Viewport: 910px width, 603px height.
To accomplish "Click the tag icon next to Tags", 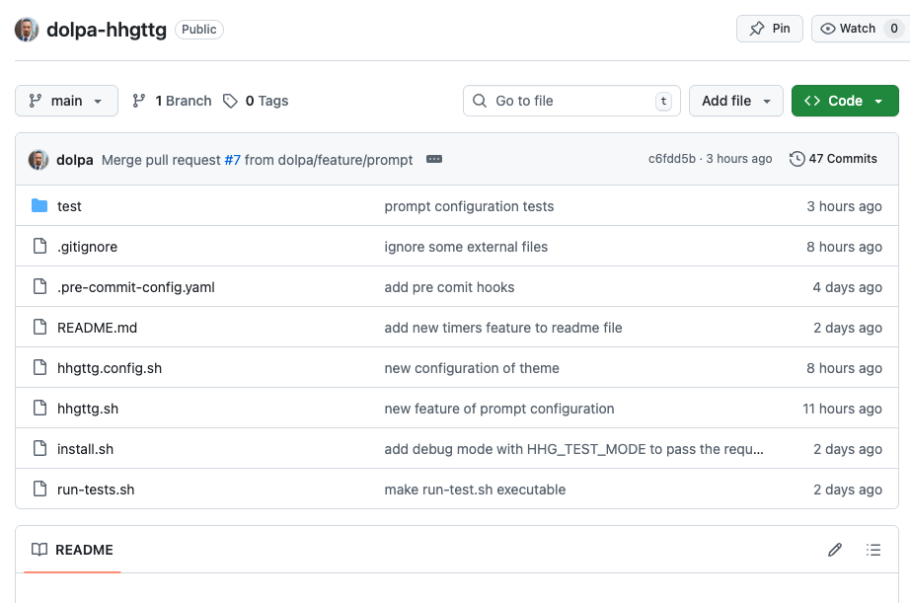I will point(230,101).
